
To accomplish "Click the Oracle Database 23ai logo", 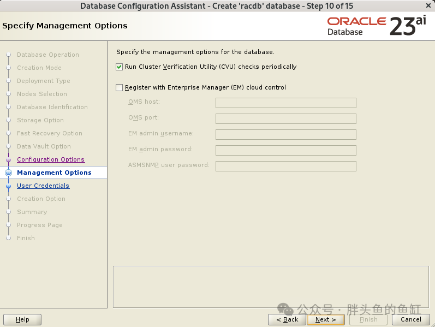I will tap(377, 26).
